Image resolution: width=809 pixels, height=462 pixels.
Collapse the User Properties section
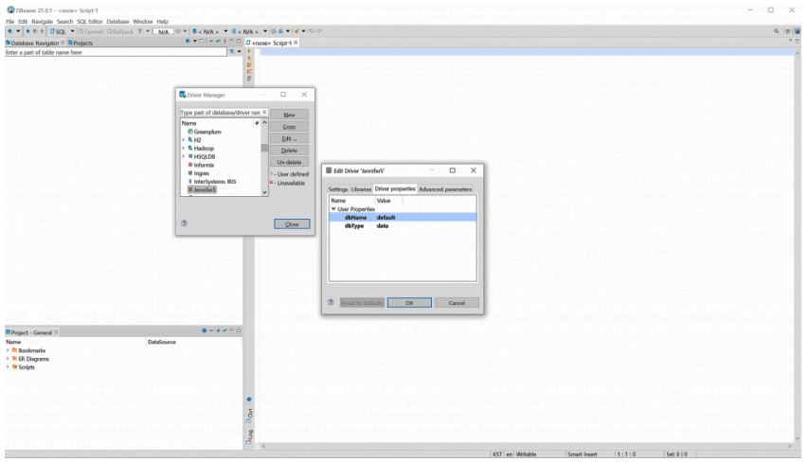(x=333, y=208)
